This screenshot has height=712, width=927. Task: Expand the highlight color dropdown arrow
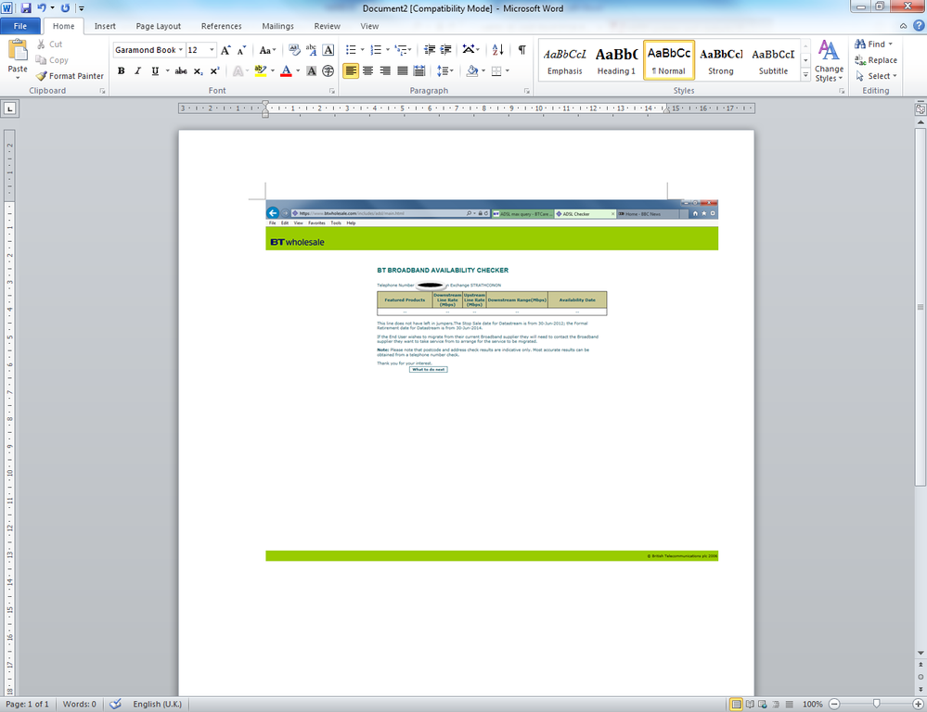pos(273,70)
